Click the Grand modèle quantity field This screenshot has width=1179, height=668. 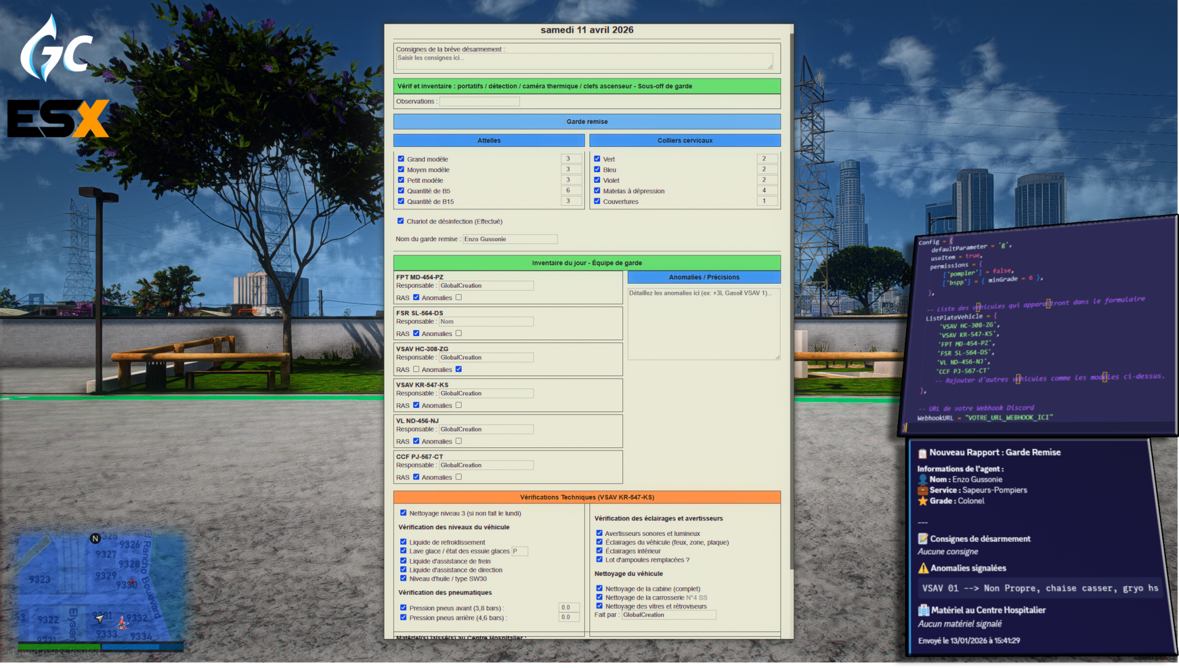click(x=571, y=159)
